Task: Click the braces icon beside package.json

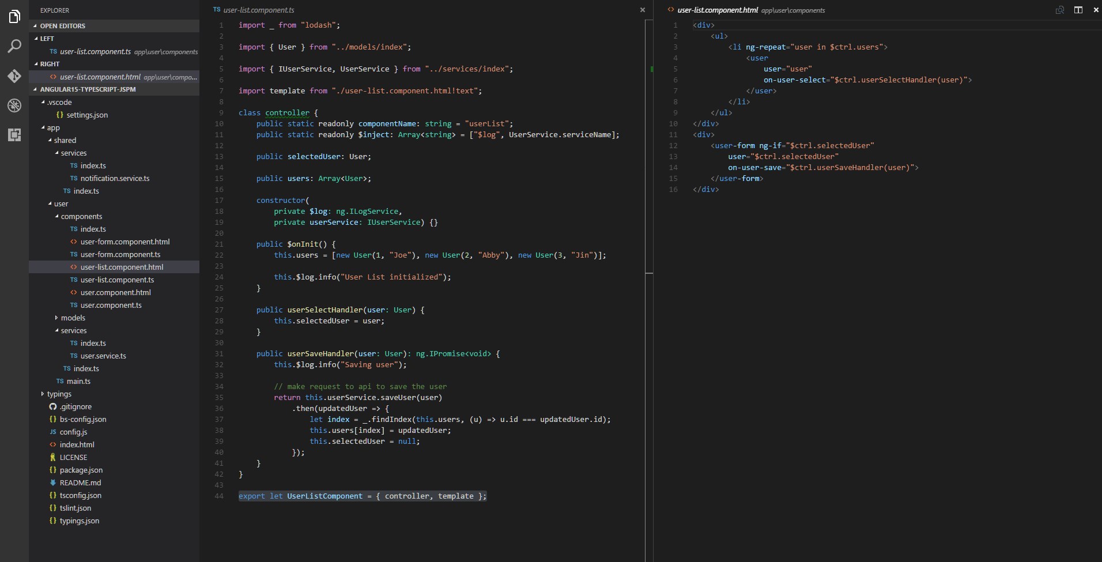Action: [x=53, y=470]
